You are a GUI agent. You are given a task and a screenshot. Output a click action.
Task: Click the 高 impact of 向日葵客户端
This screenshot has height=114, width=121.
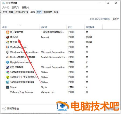tap(87, 32)
